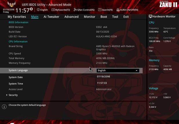This screenshot has height=124, width=179.
Task: Click the Hardware Monitor screen icon
Action: [150, 17]
